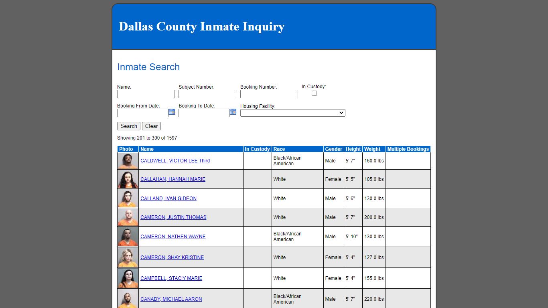
Task: Click the Race column header
Action: [298, 149]
